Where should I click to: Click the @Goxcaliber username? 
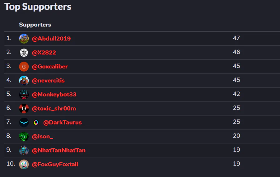(50, 67)
